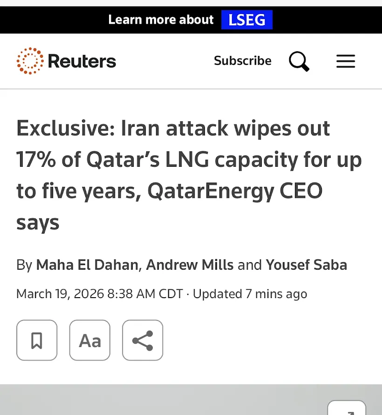
Task: Click "Learn more about" banner text
Action: [x=161, y=20]
